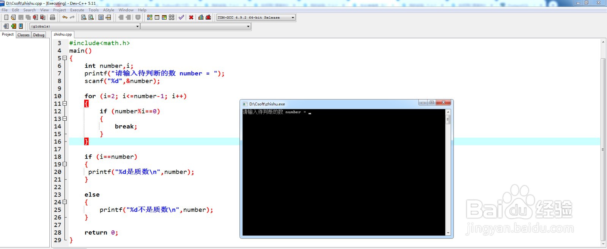Click the Print icon
607x249 pixels.
(52, 17)
